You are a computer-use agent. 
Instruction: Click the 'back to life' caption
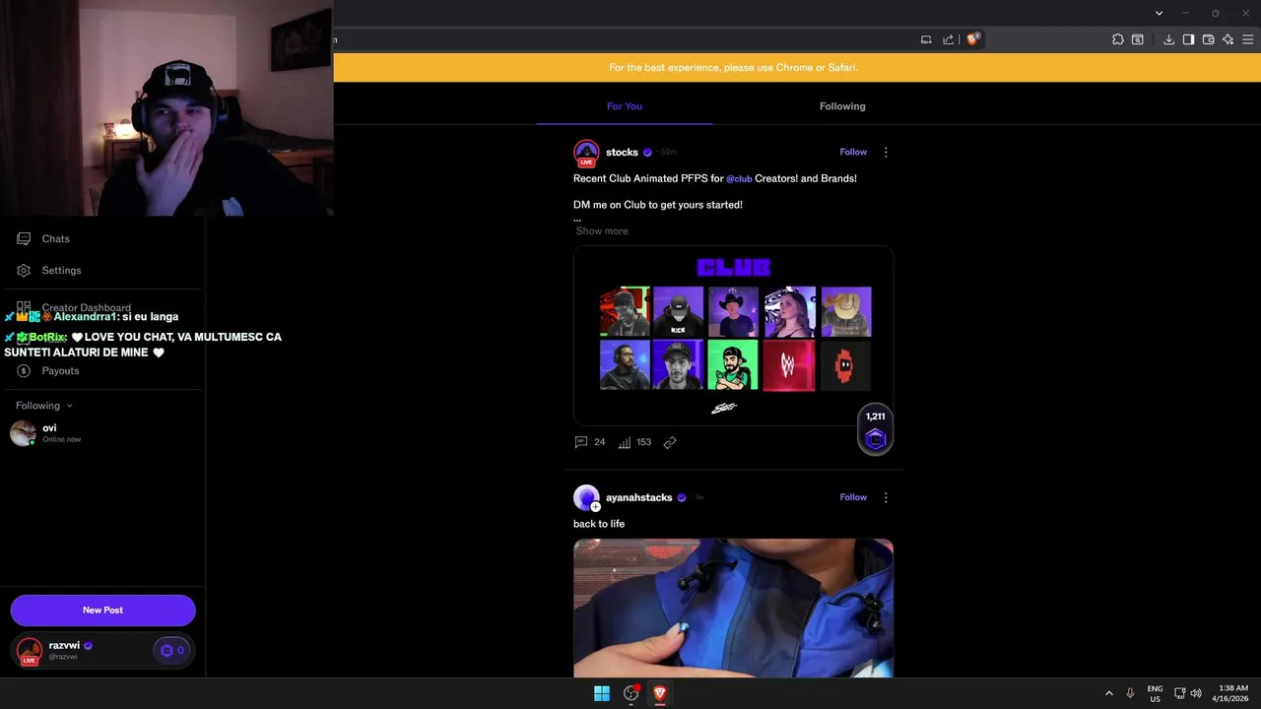[599, 524]
